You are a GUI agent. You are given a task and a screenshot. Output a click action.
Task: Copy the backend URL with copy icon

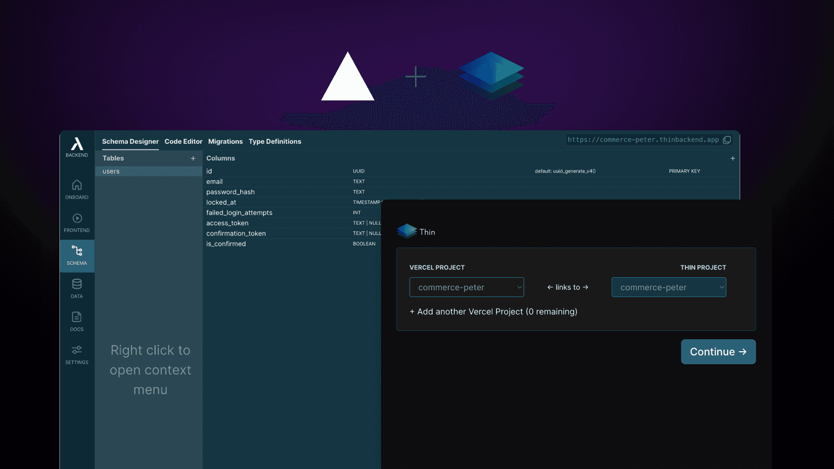[727, 140]
